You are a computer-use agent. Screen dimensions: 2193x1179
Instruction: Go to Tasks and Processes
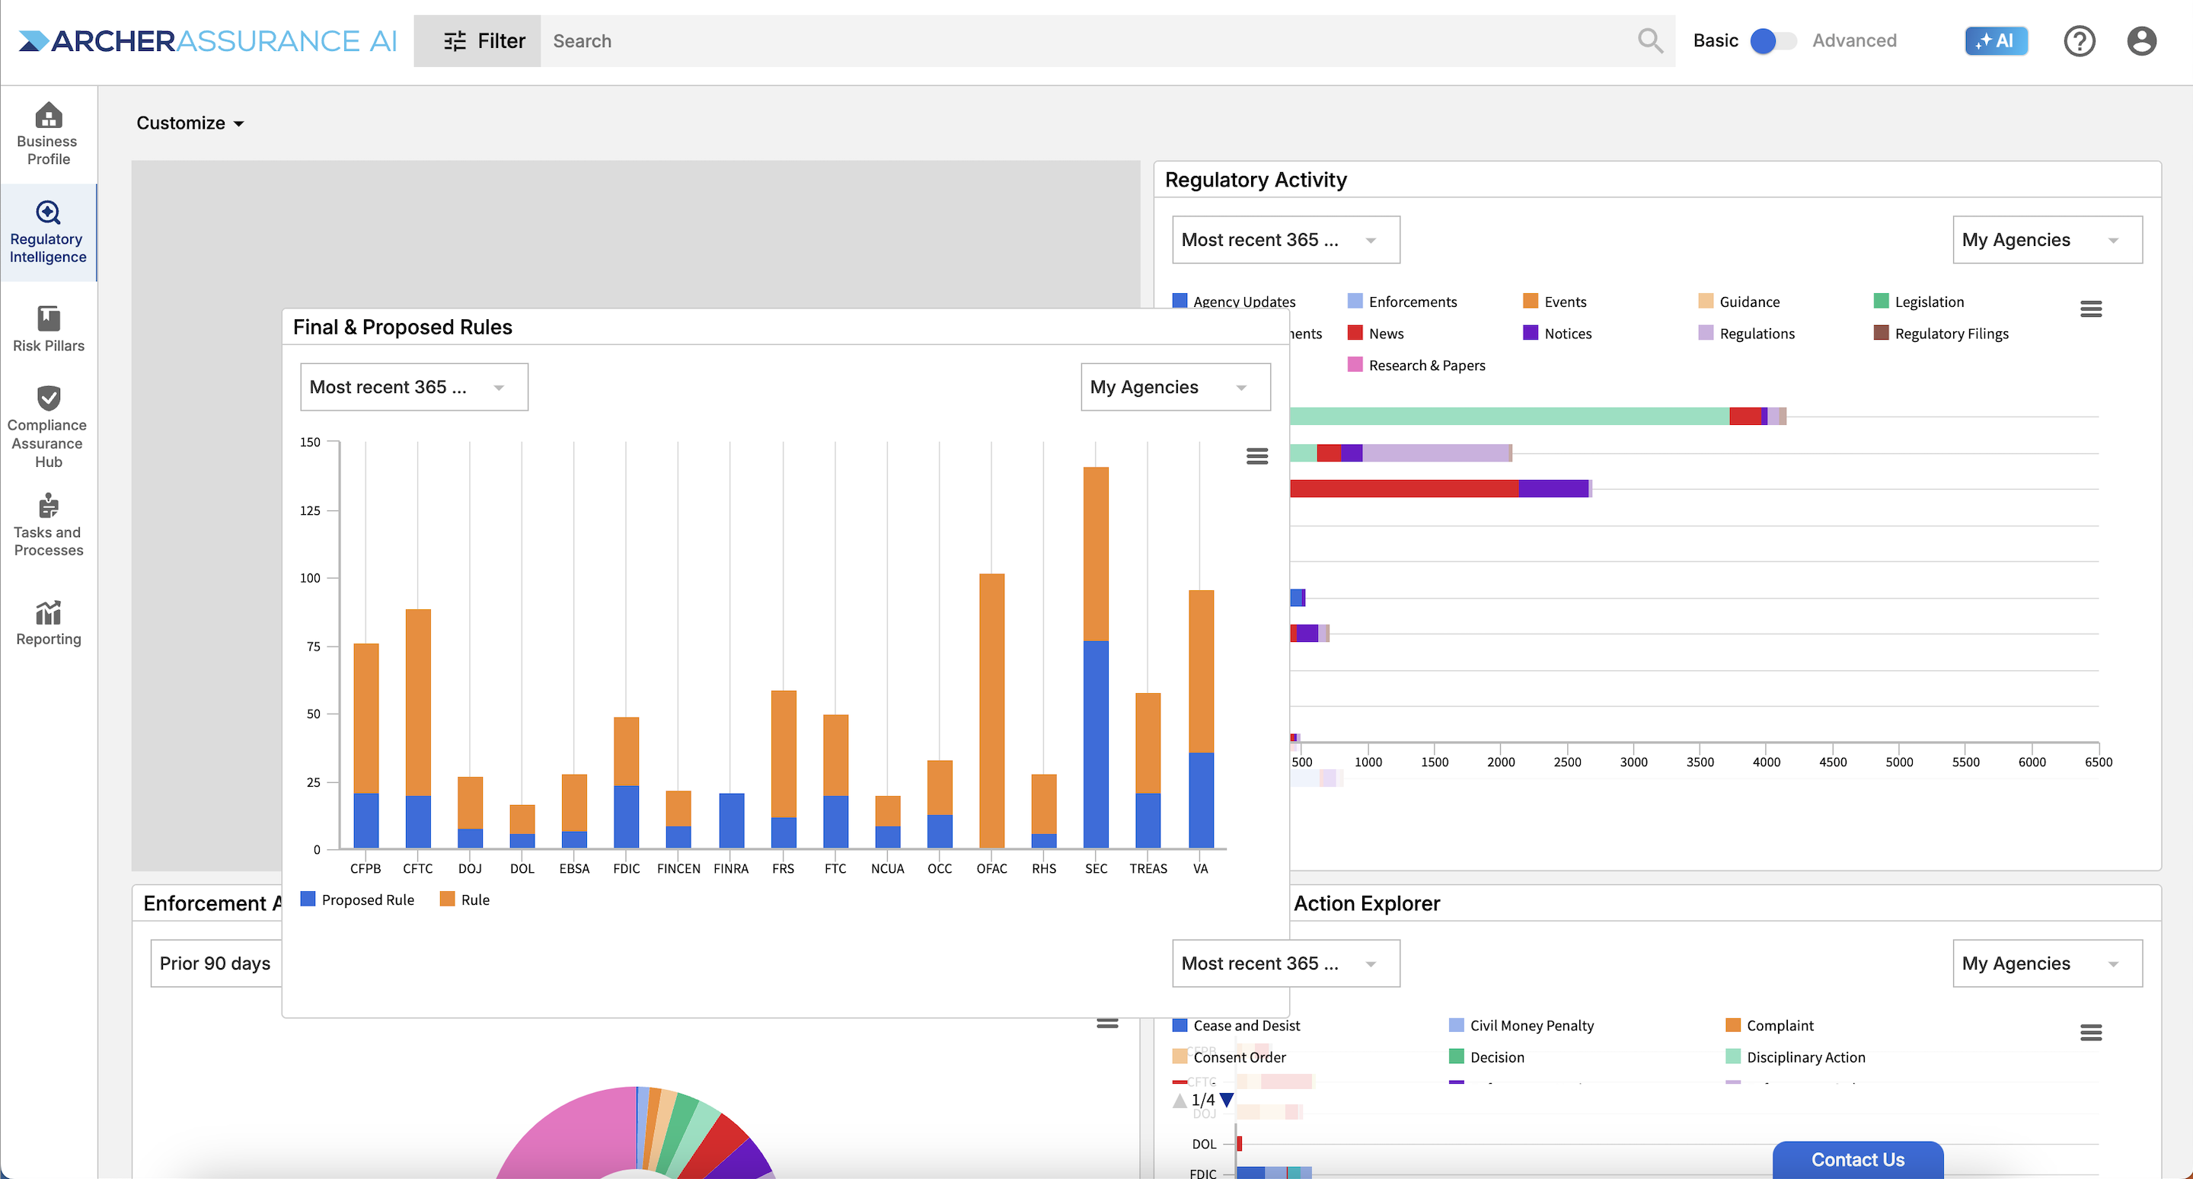(x=49, y=526)
